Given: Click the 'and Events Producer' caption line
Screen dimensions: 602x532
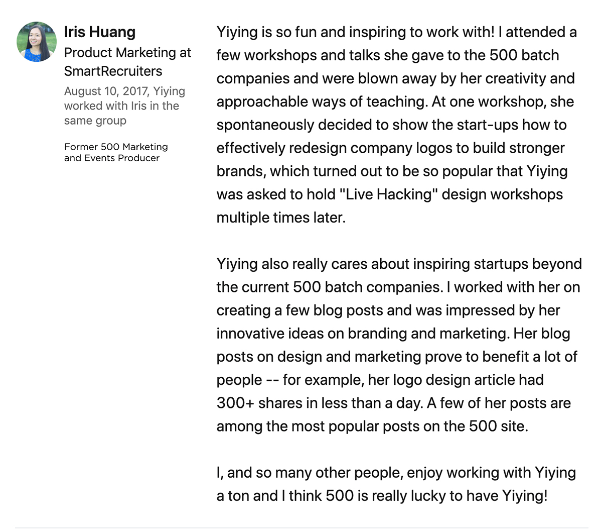Looking at the screenshot, I should [112, 158].
